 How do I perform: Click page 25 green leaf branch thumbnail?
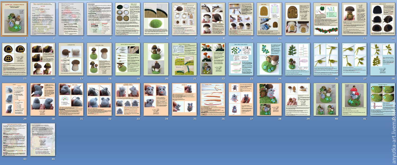(297, 59)
